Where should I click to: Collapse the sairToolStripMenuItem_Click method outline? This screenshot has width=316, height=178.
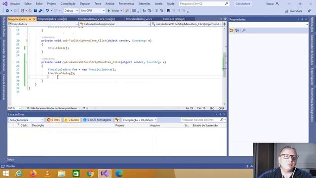point(27,41)
